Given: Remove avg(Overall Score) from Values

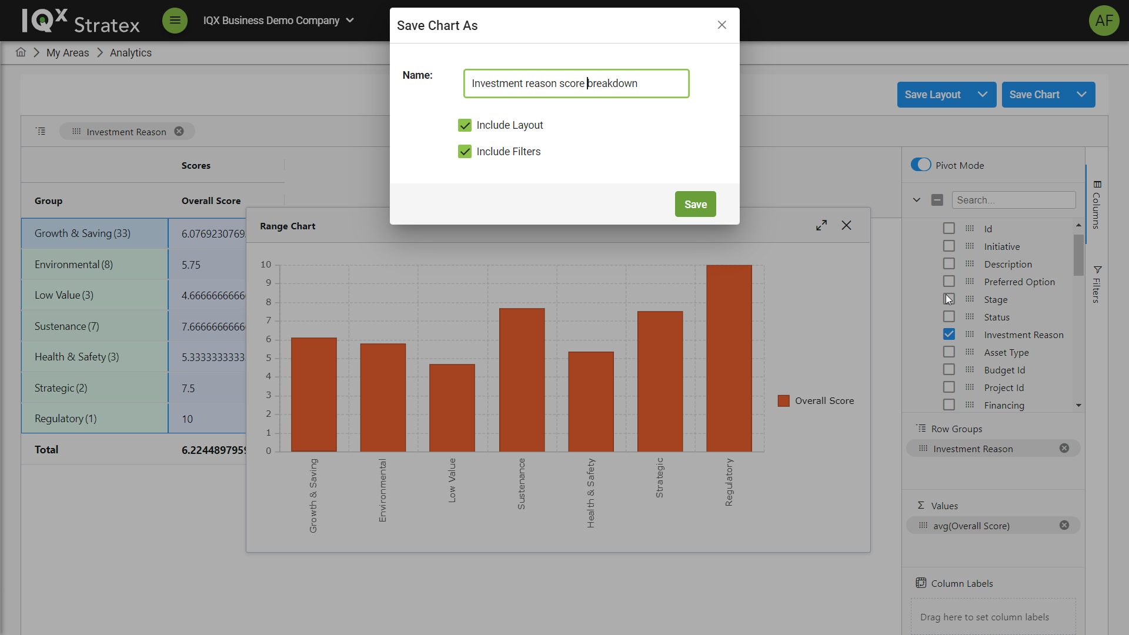Looking at the screenshot, I should pos(1064,526).
